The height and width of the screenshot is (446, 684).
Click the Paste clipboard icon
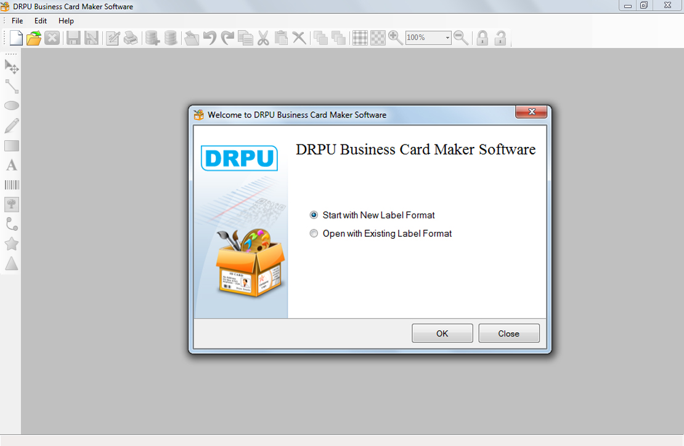coord(281,38)
